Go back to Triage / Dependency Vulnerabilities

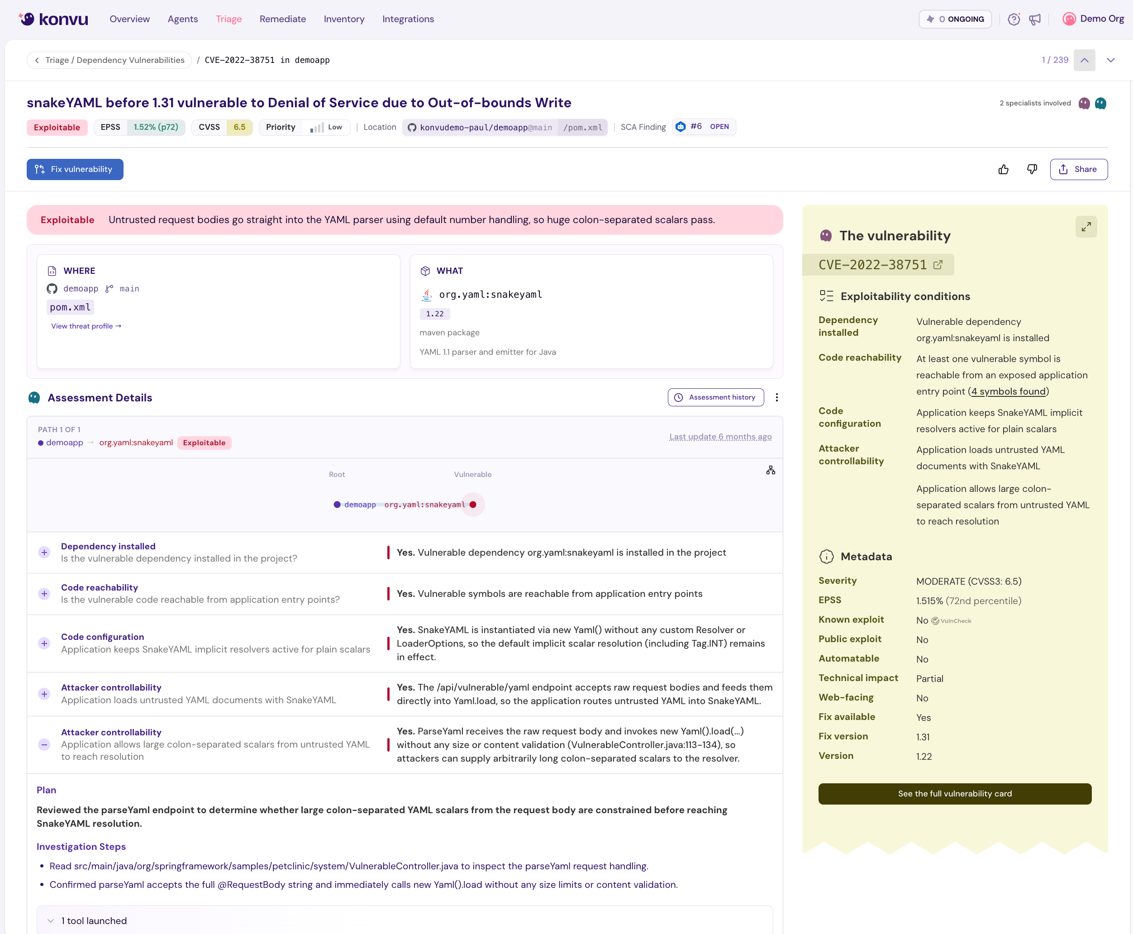pos(109,60)
